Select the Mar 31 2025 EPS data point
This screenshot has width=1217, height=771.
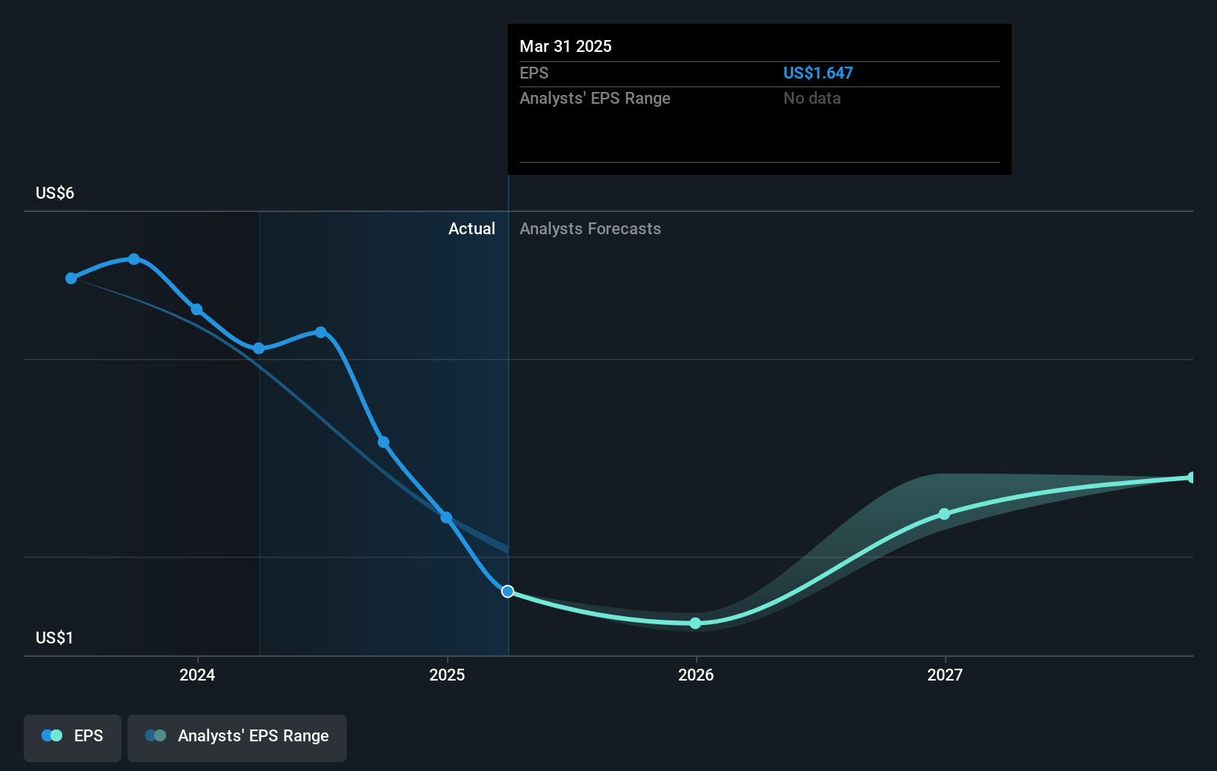click(508, 592)
